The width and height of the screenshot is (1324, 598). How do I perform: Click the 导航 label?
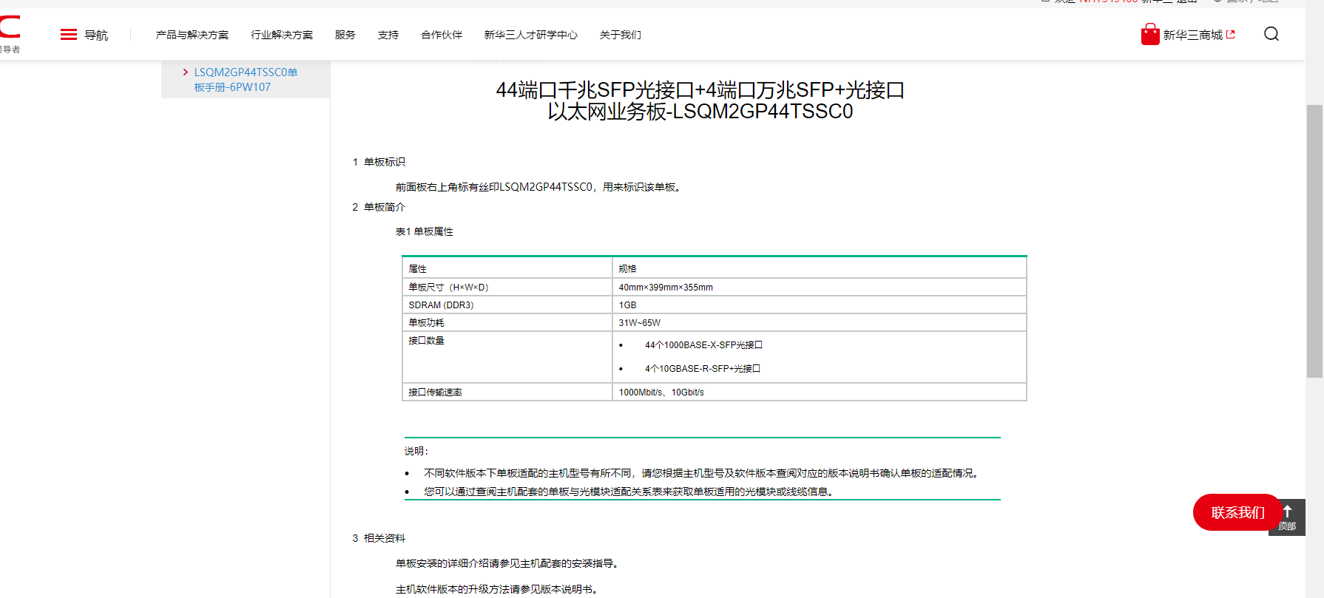96,35
